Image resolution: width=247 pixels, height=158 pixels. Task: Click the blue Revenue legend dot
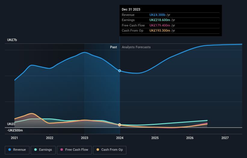click(x=10, y=150)
